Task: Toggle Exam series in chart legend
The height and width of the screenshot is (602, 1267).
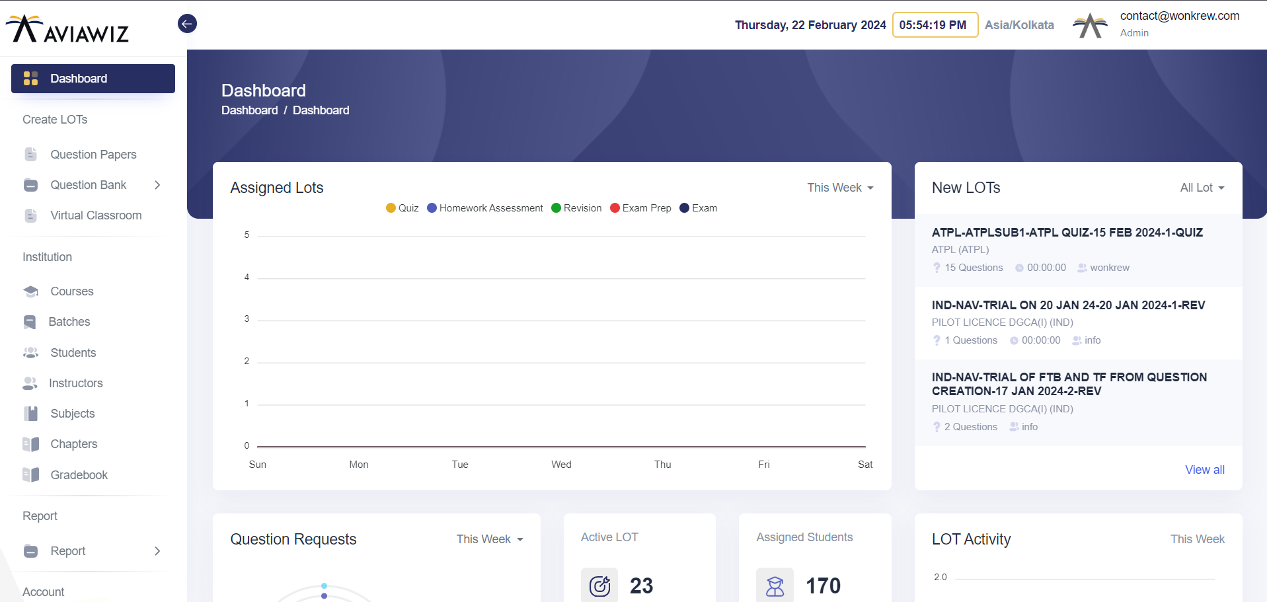Action: pyautogui.click(x=698, y=208)
